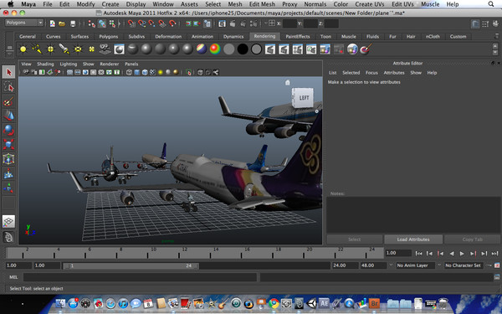Save the scene with the disk icon
Viewport: 502px width, 314px height.
pos(73,23)
